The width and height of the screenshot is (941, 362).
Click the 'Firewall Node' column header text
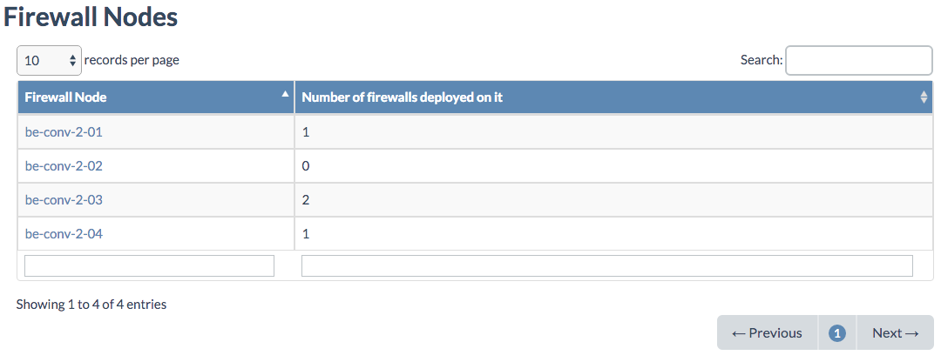[x=66, y=97]
